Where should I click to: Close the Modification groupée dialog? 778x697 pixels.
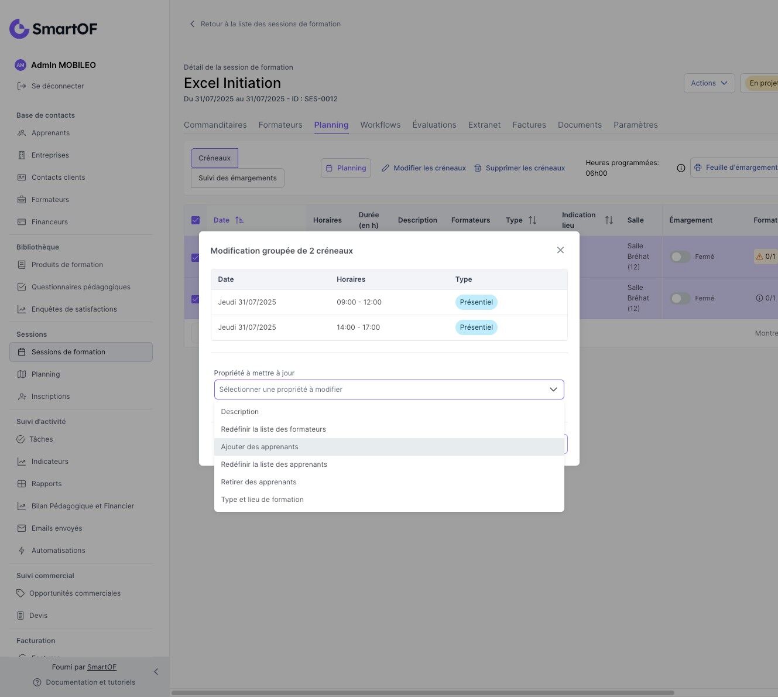coord(560,250)
